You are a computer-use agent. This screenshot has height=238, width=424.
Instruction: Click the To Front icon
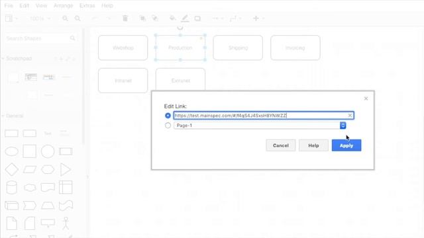coord(142,19)
